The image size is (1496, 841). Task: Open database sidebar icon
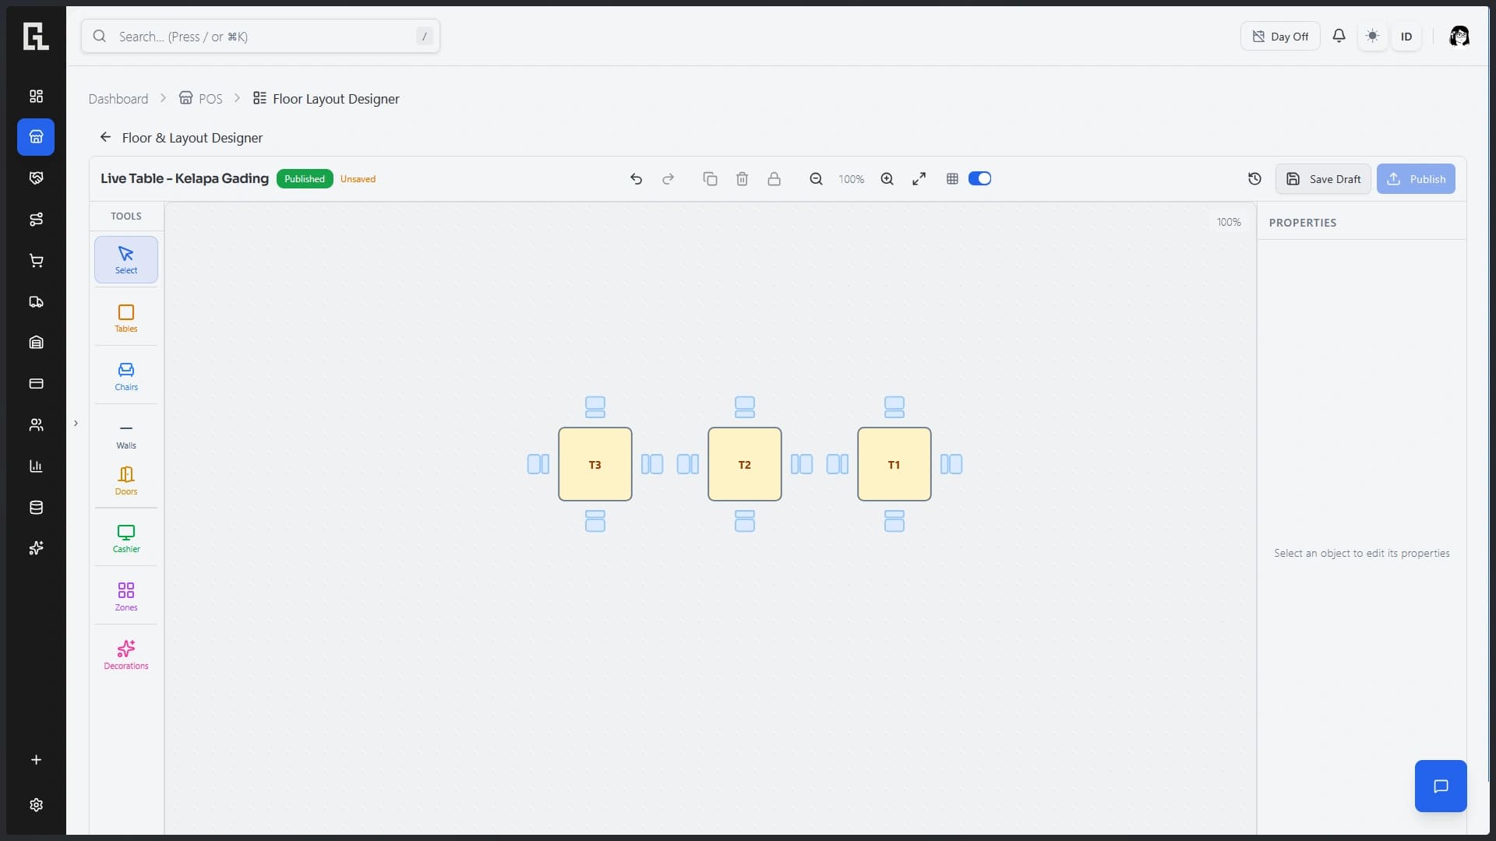[36, 508]
